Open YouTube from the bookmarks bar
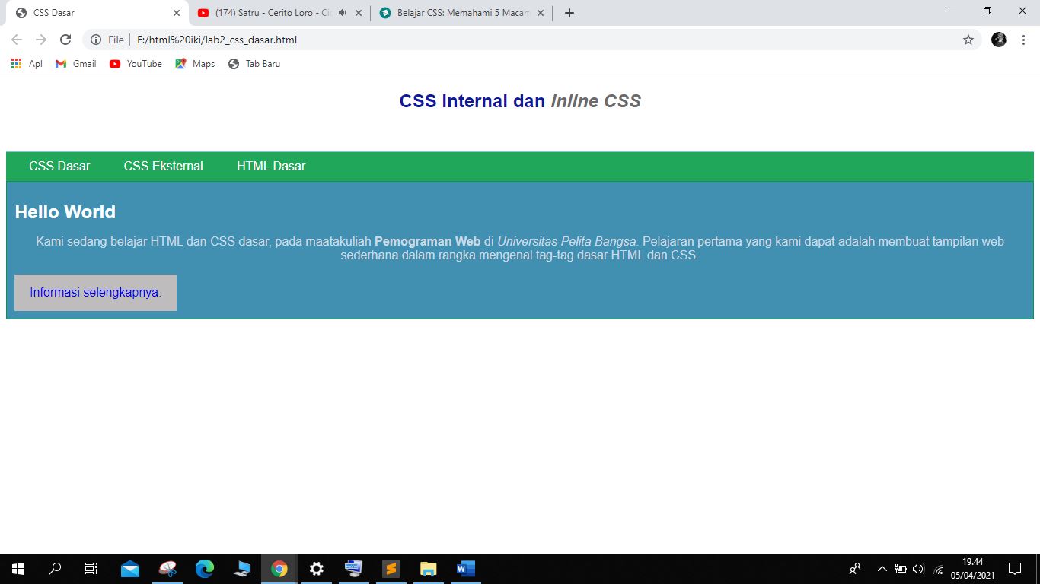 (136, 64)
